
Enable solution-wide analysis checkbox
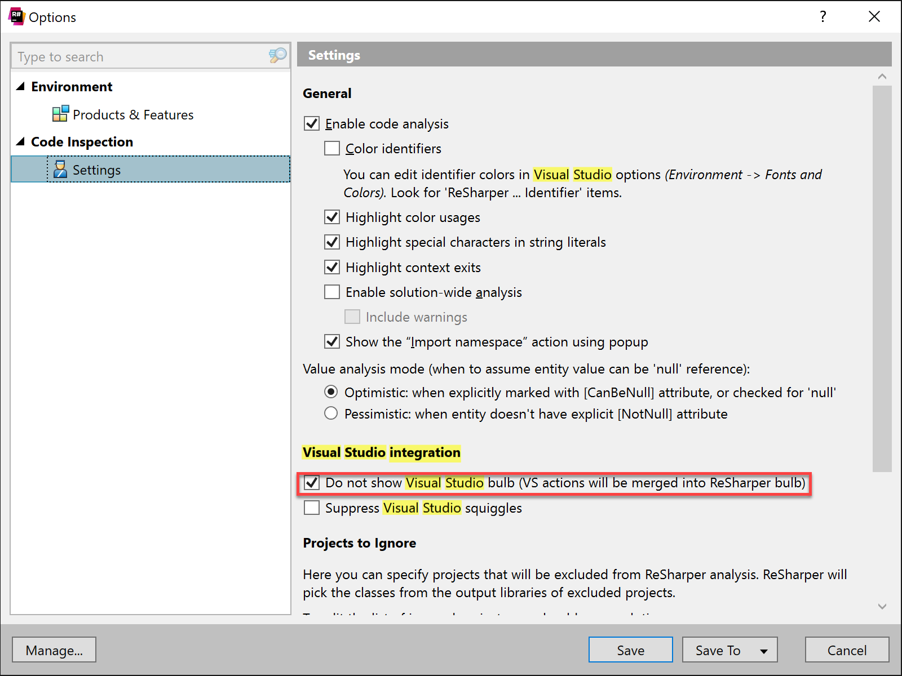[332, 292]
